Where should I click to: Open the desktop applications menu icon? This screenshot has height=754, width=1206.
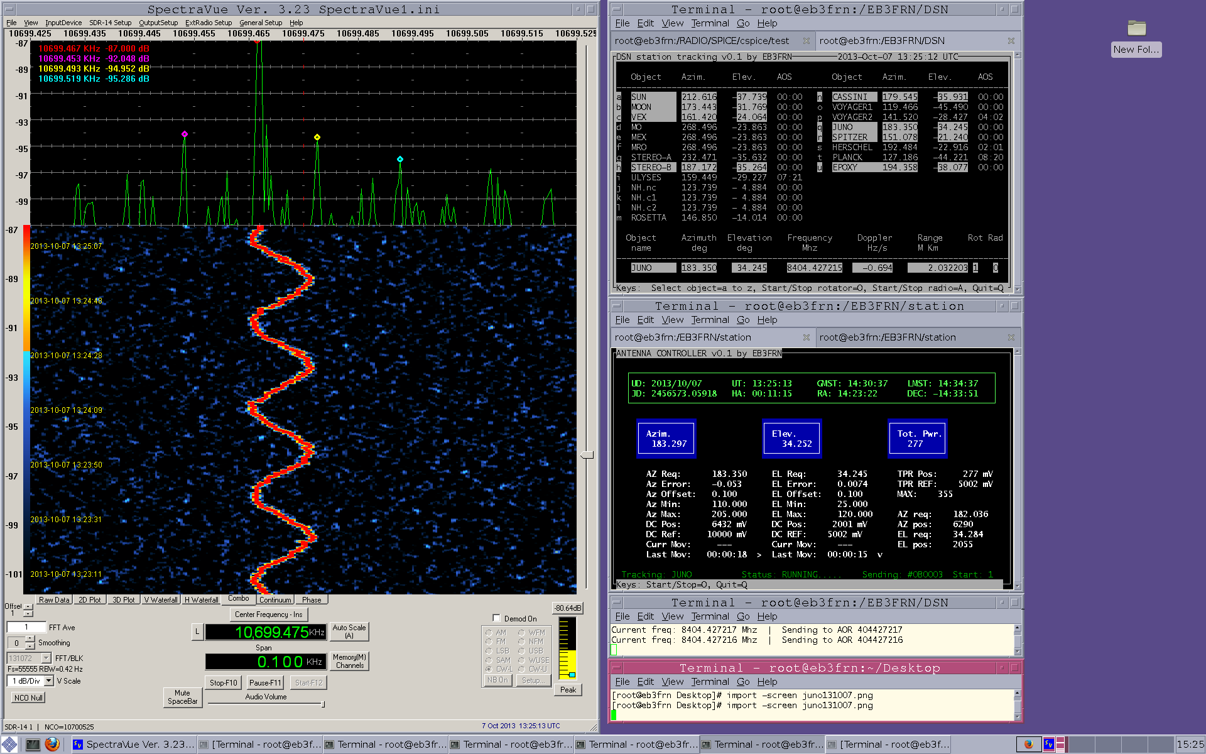coord(9,744)
